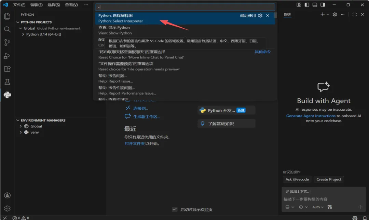Viewport: 369px width, 220px height.
Task: Open the 选择(S) menu
Action: (54, 5)
